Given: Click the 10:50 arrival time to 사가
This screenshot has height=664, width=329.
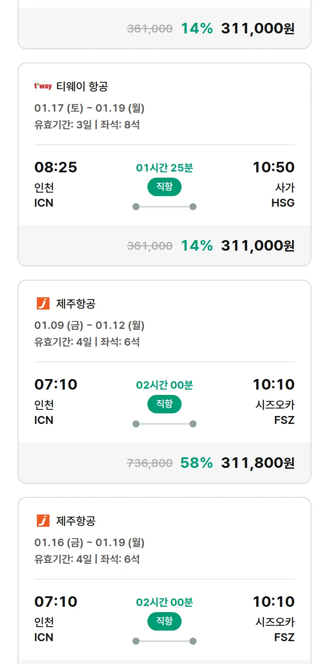Looking at the screenshot, I should click(x=273, y=167).
